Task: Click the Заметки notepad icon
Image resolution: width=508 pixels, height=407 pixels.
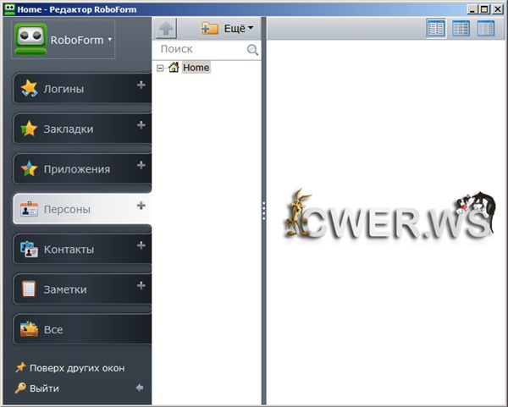Action: 30,289
